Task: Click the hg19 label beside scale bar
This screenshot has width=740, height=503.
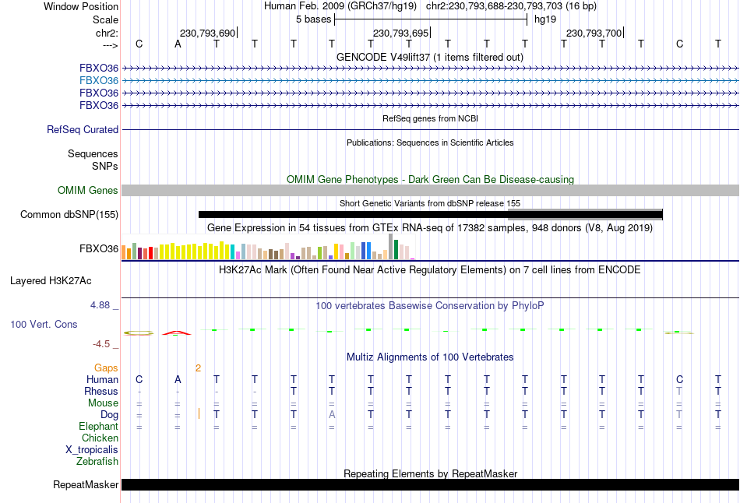Action: point(545,19)
